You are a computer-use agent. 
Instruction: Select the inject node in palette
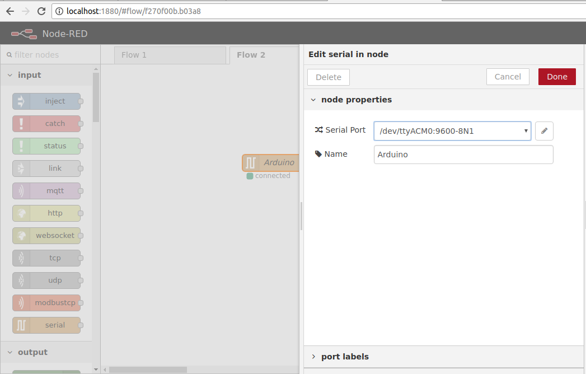click(x=46, y=101)
